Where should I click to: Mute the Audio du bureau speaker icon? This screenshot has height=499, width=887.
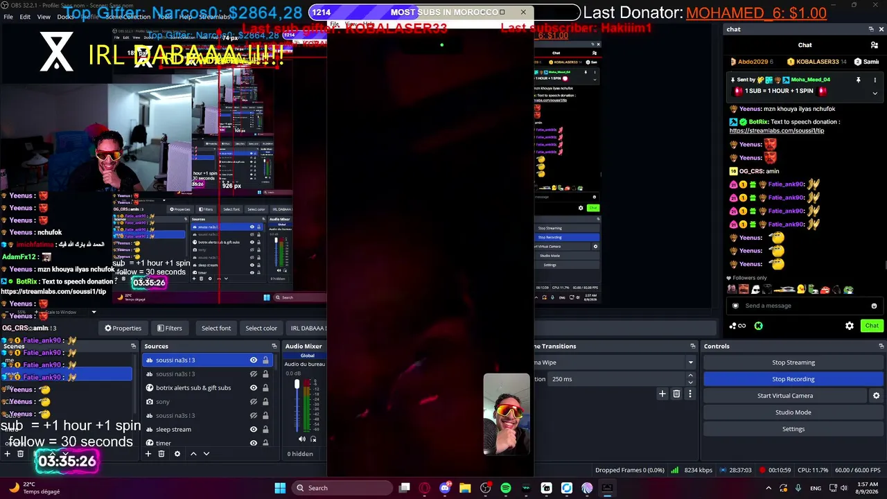tap(301, 439)
